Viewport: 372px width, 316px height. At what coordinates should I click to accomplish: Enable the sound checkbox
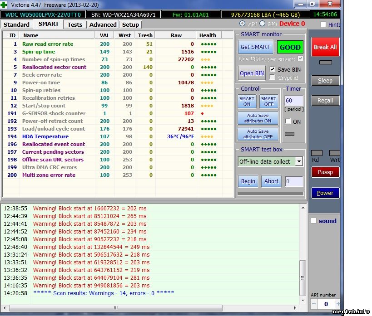coord(313,221)
